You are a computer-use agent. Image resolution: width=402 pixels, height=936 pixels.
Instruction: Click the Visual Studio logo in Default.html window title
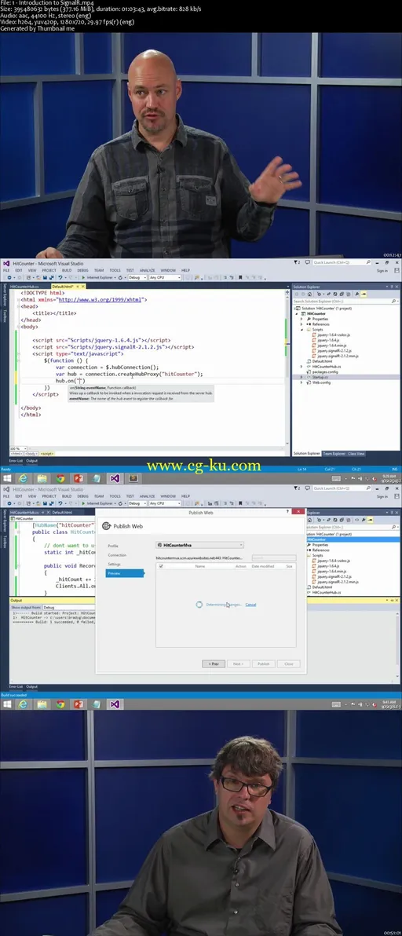point(6,263)
